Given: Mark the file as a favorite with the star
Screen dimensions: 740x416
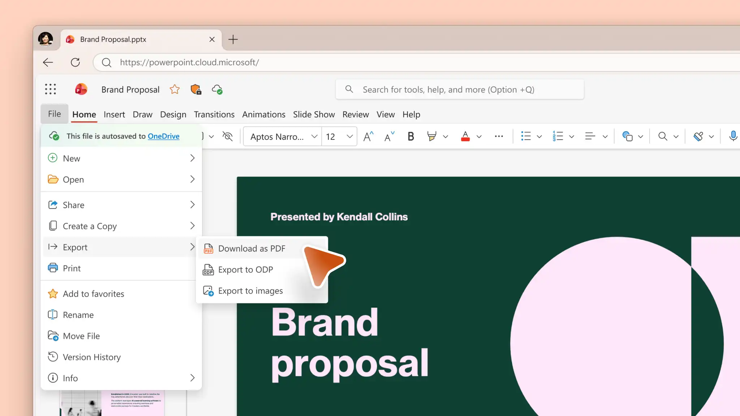Looking at the screenshot, I should click(175, 89).
